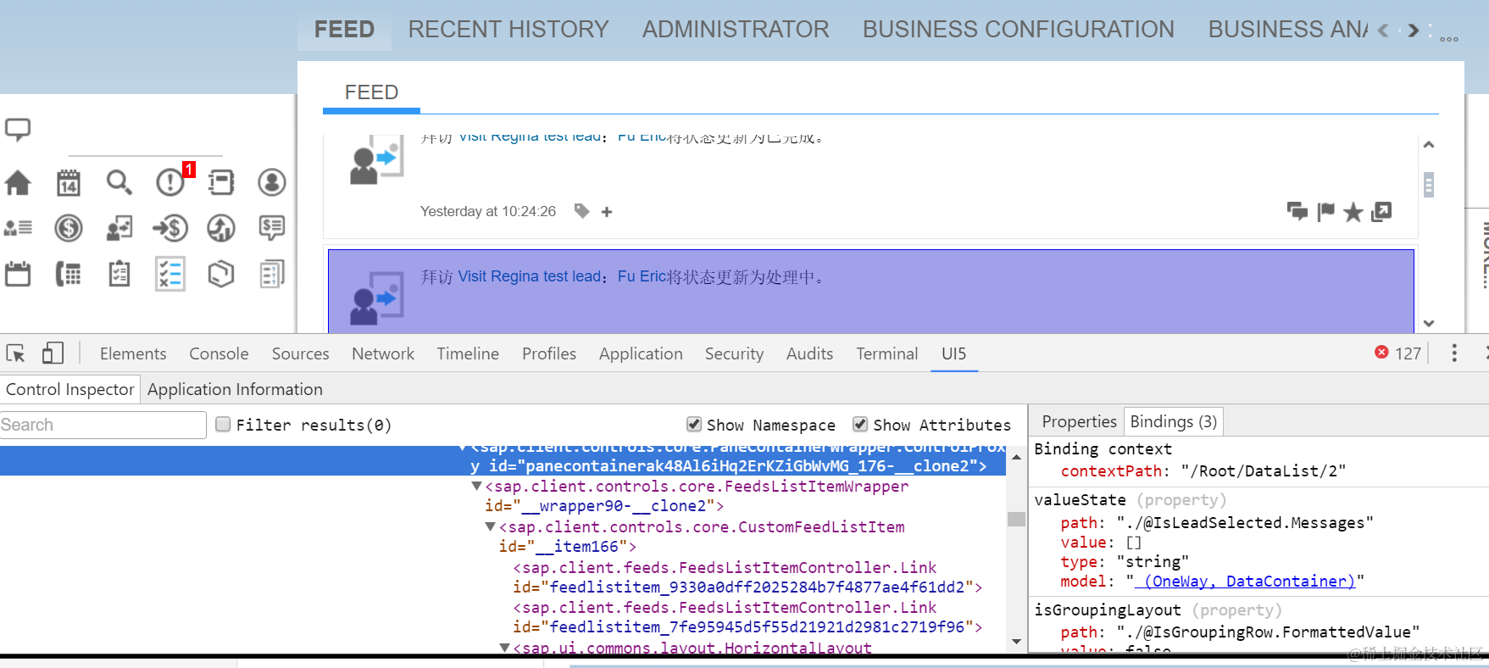Click the phone keypad icon
The image size is (1489, 668).
click(69, 274)
